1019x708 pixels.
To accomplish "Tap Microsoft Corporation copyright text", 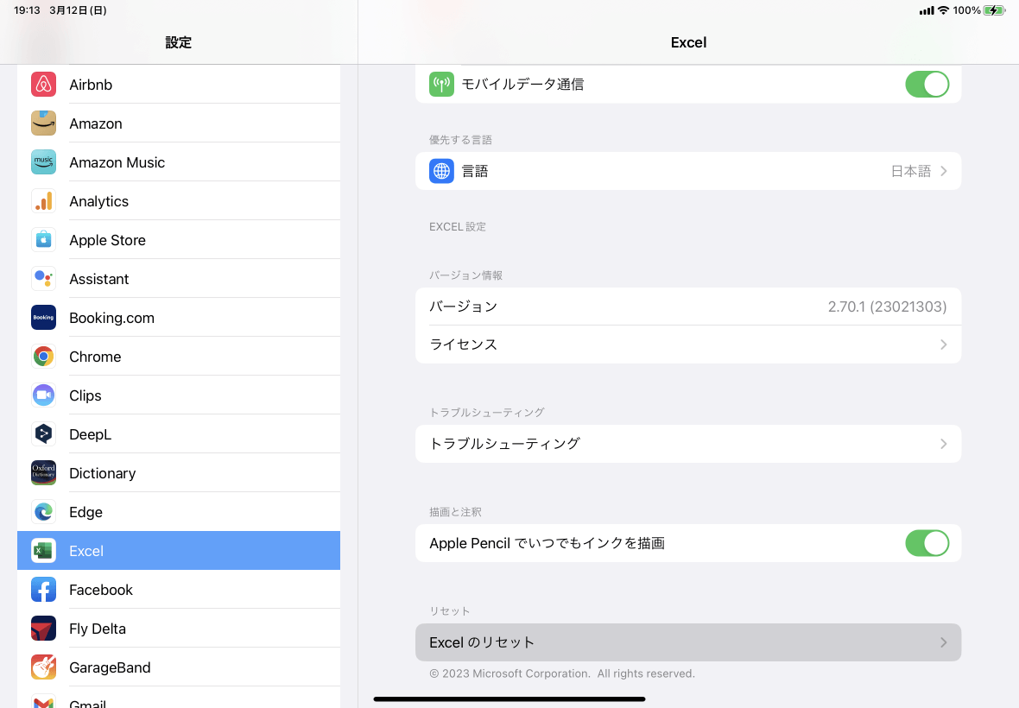I will tap(562, 673).
